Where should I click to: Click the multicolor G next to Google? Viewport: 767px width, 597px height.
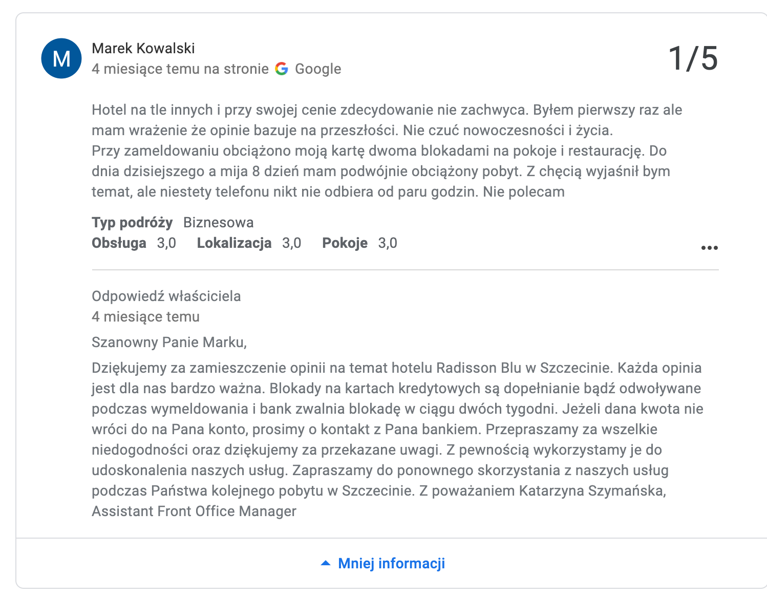[282, 68]
